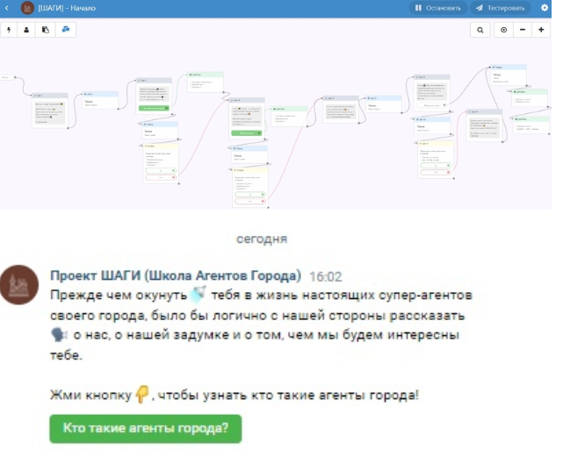Click the person icon in the toolbar
The image size is (563, 471).
point(26,30)
